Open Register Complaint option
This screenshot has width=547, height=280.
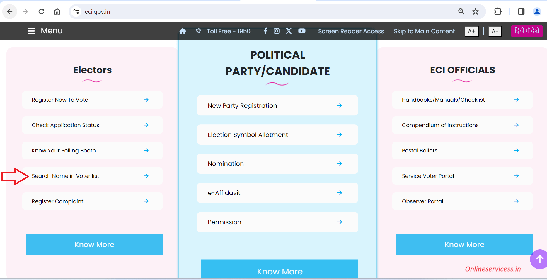pyautogui.click(x=92, y=201)
